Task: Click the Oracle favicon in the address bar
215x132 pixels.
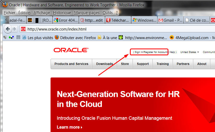Action: [23, 29]
